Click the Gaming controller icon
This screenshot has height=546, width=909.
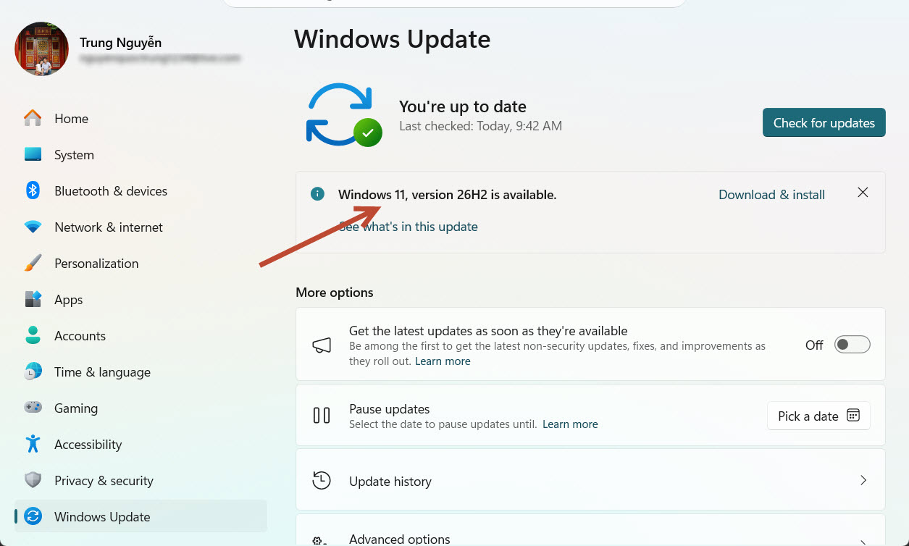click(x=33, y=408)
